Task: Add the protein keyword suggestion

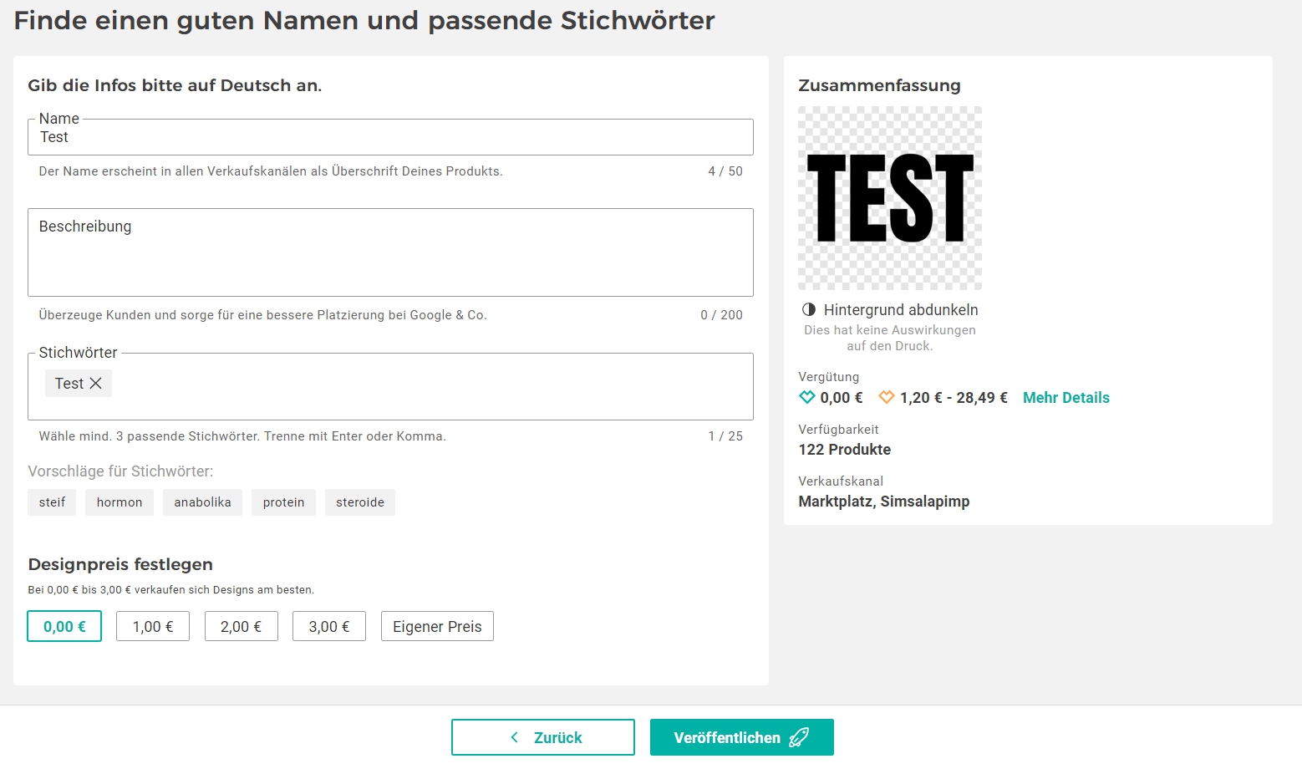Action: tap(283, 502)
